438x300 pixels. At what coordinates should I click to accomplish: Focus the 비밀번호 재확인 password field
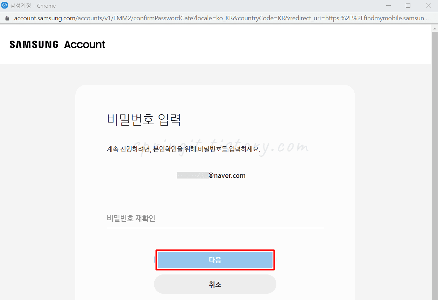[215, 219]
